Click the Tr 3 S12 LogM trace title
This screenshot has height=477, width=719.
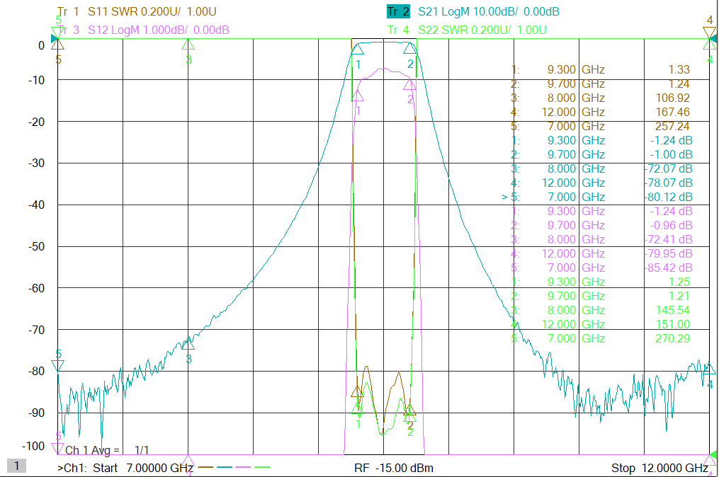143,30
